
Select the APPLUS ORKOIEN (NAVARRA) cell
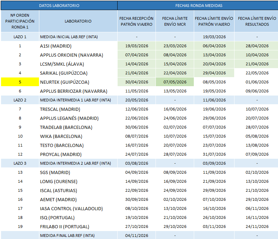[78, 55]
